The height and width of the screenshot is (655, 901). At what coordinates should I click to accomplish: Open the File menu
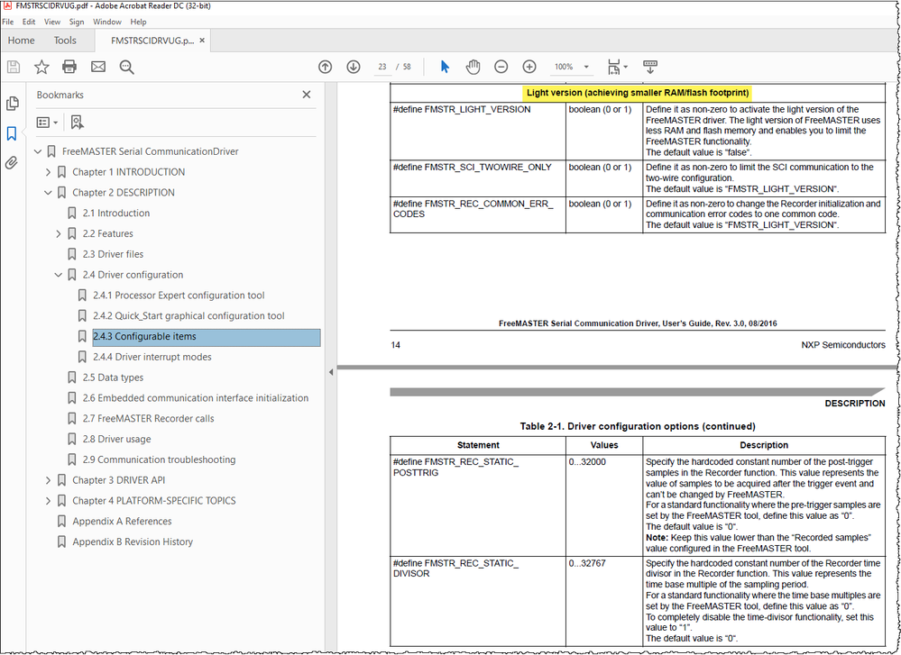[x=8, y=22]
